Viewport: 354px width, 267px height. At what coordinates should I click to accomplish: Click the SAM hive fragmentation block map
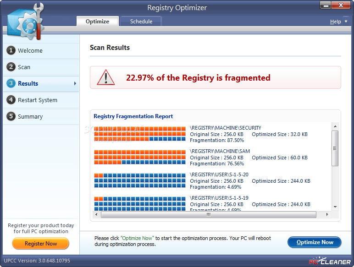(140, 157)
